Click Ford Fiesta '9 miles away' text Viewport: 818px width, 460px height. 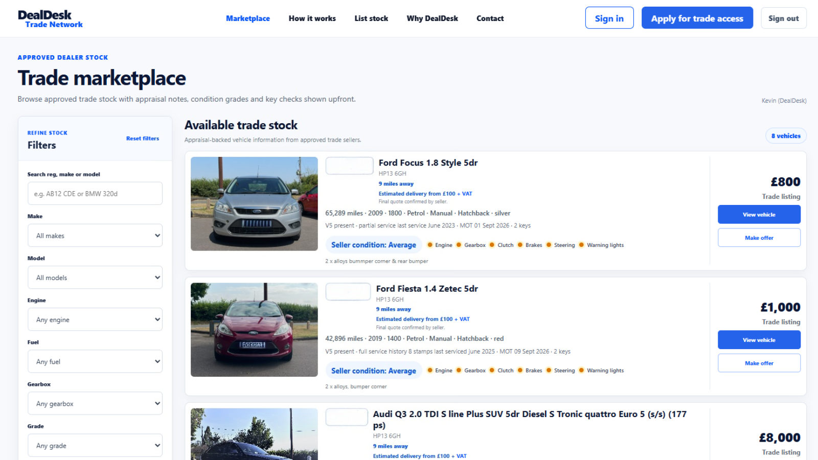(x=394, y=309)
